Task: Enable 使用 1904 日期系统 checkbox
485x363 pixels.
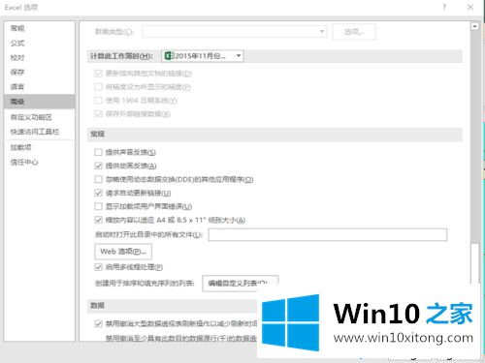Action: coord(98,101)
